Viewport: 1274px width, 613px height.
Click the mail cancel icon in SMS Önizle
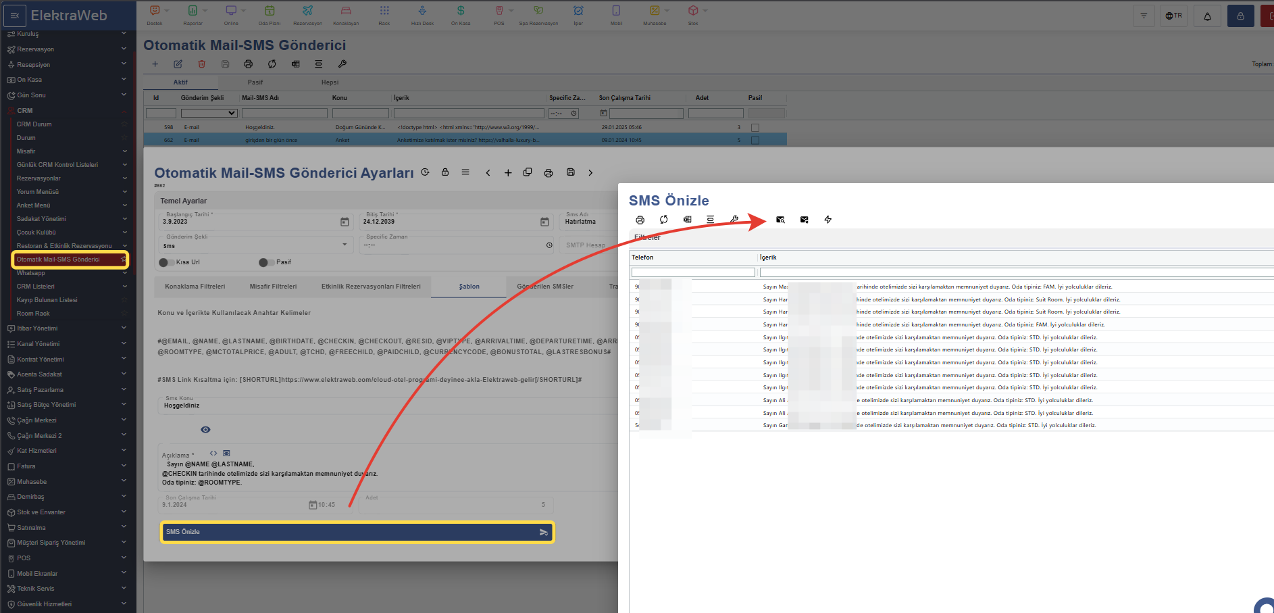(804, 220)
